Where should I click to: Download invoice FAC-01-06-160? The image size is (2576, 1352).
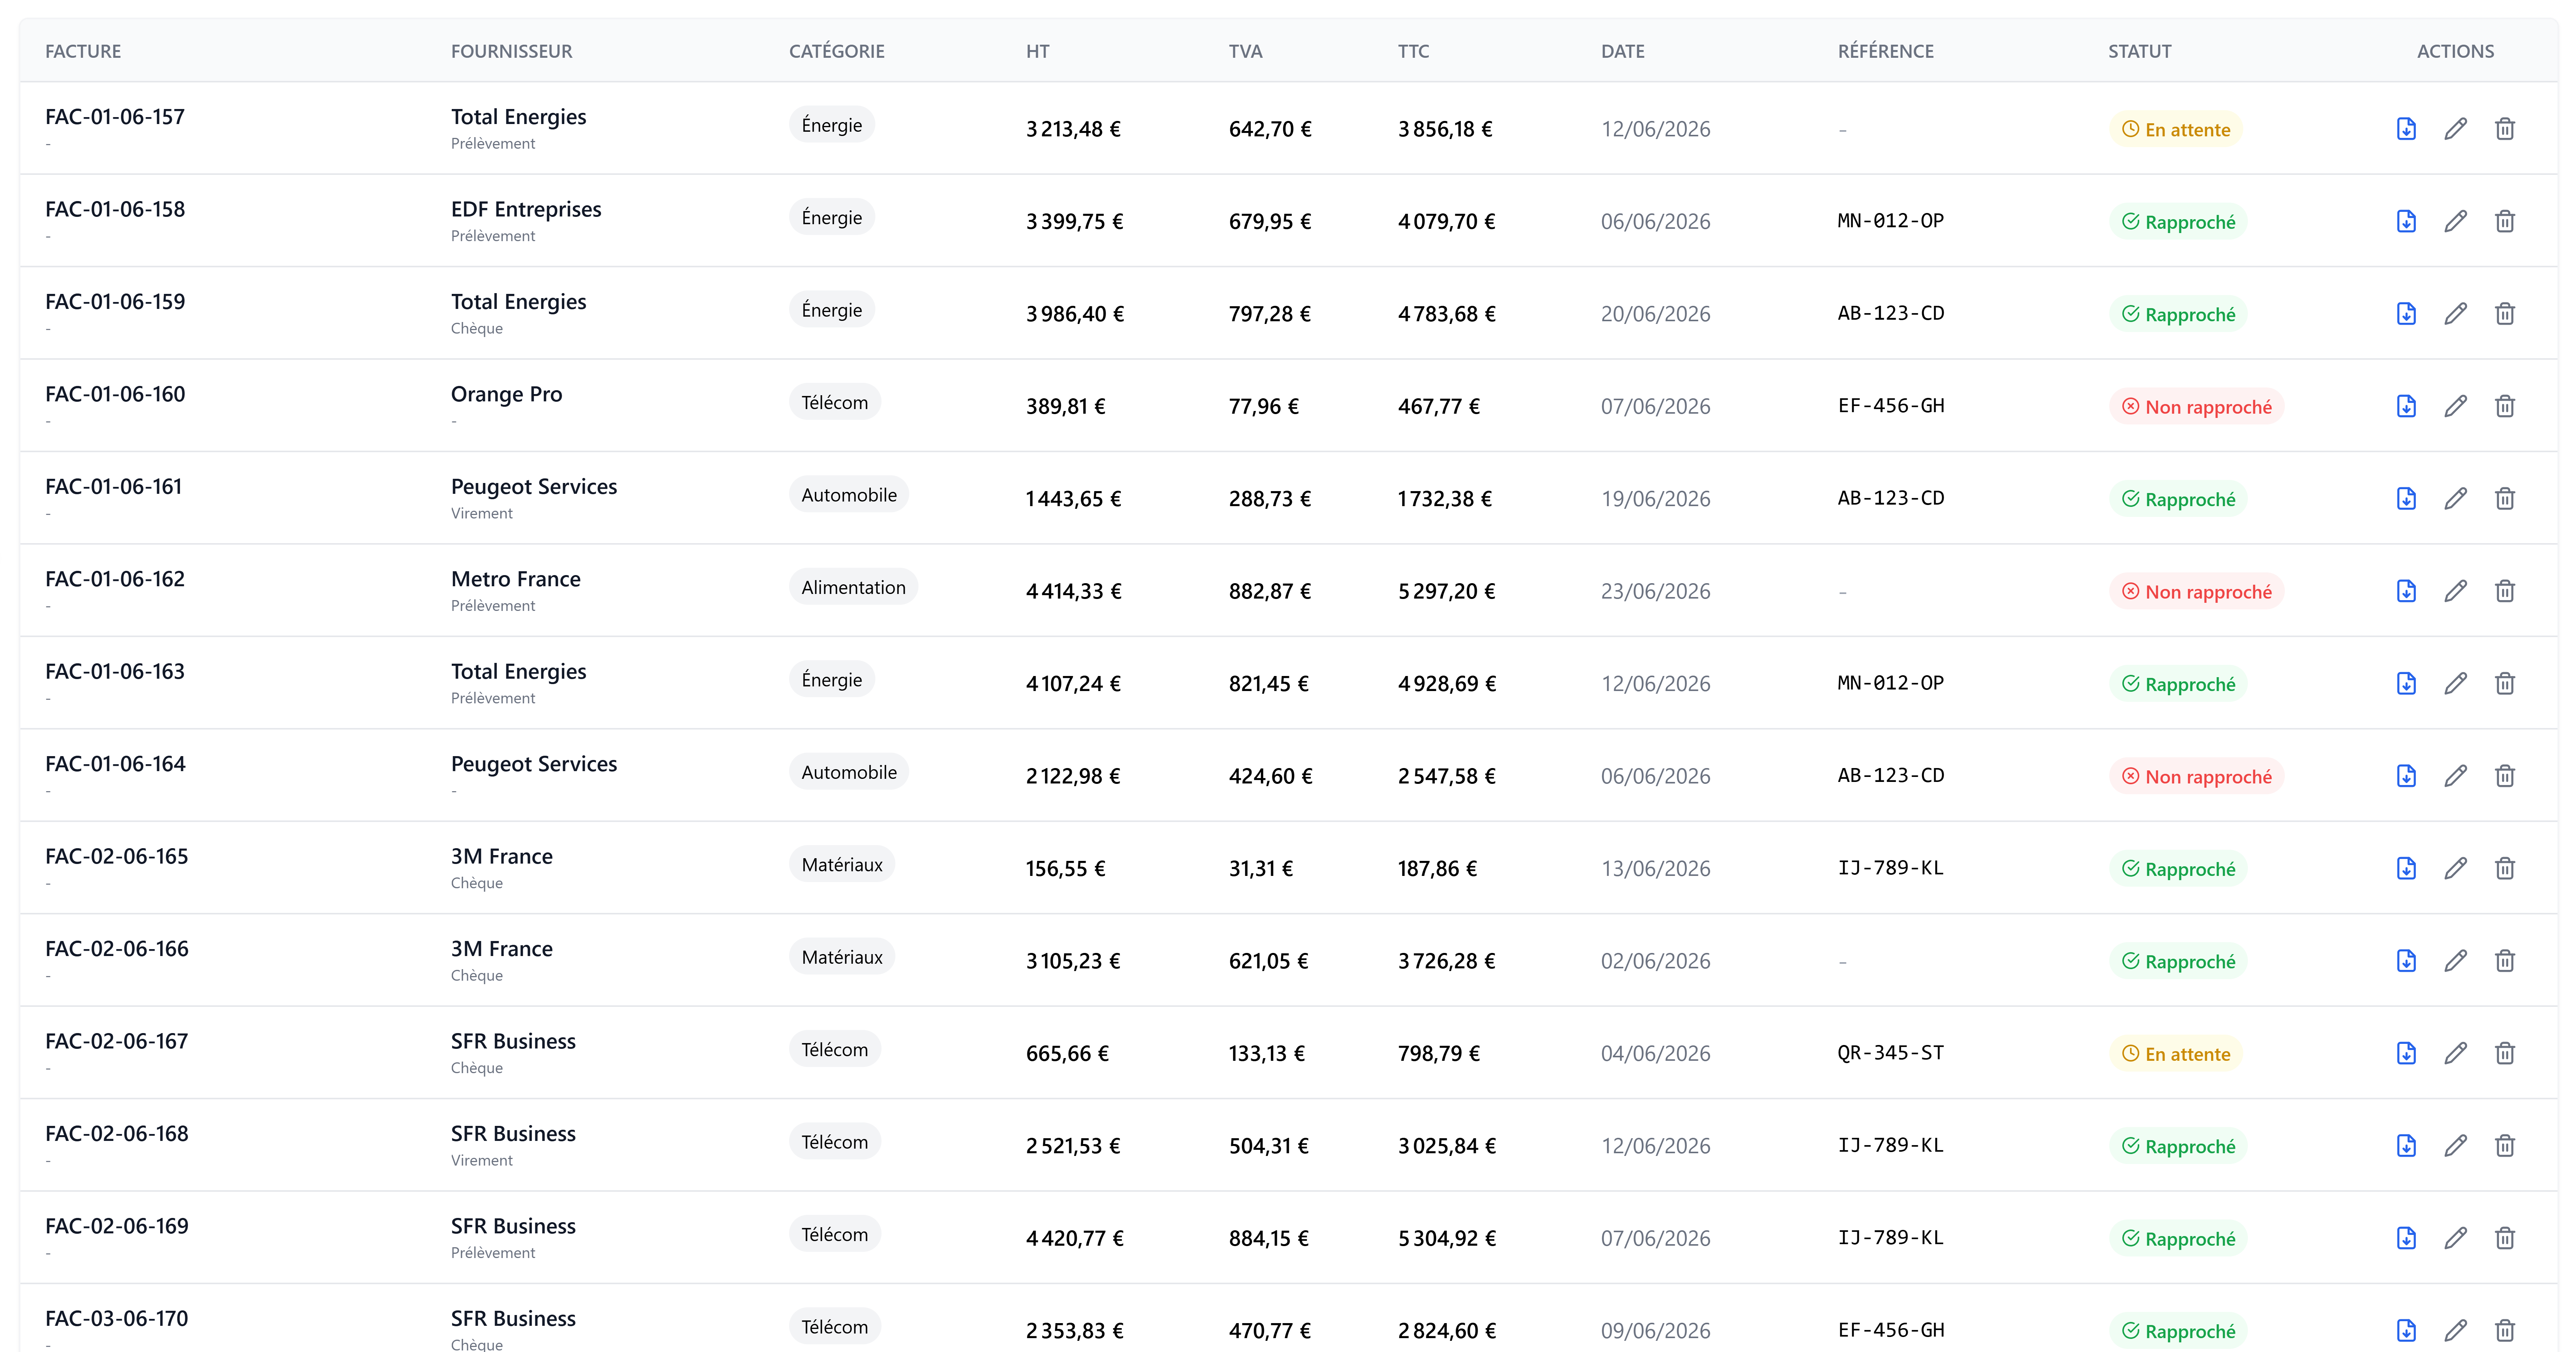2406,406
